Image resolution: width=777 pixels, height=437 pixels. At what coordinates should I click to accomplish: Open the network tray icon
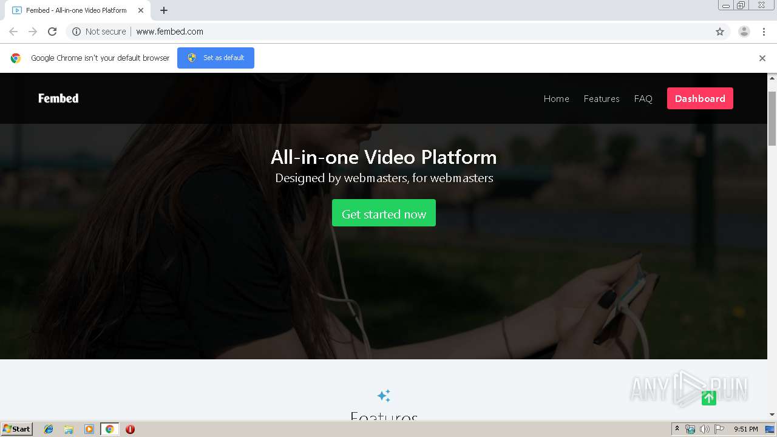[x=690, y=429]
